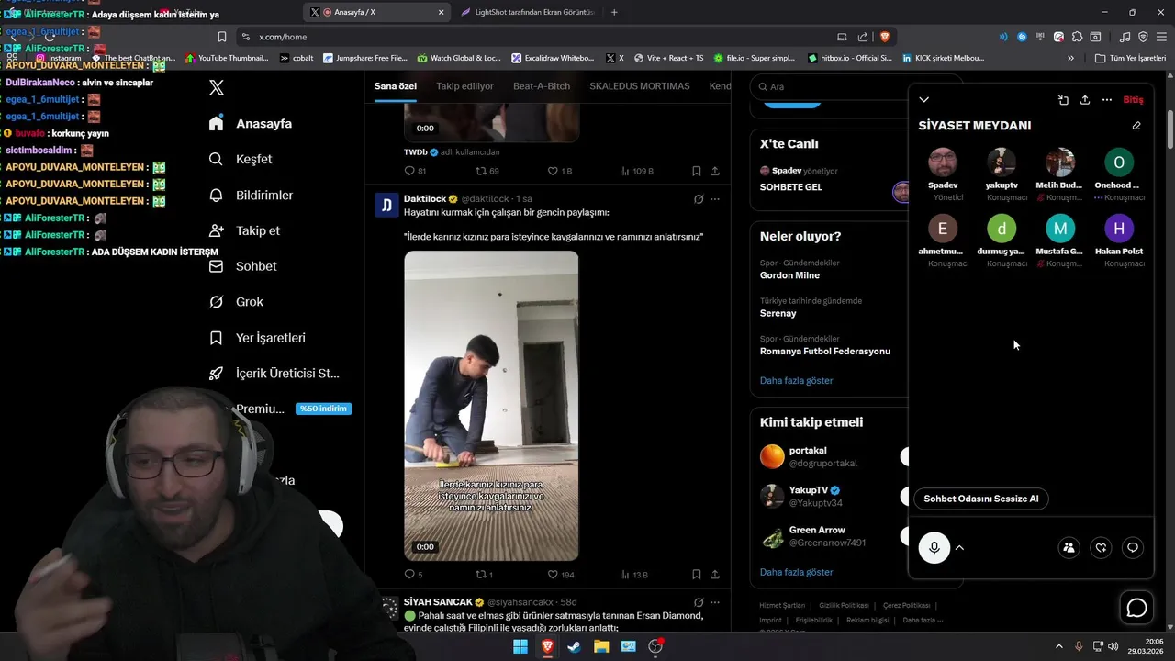Click Daha fazla göster under Neler oluyor

pos(796,380)
